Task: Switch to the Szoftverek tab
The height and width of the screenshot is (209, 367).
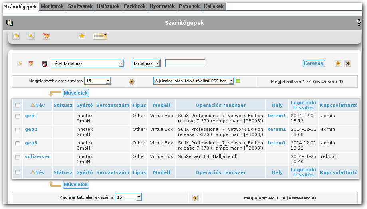Action: click(80, 6)
